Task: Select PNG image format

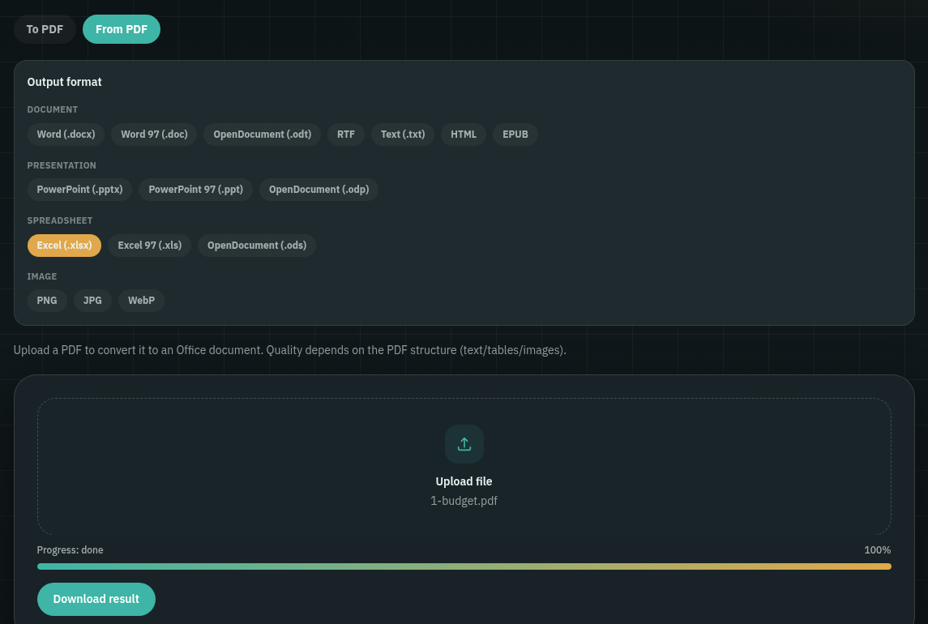Action: 47,300
